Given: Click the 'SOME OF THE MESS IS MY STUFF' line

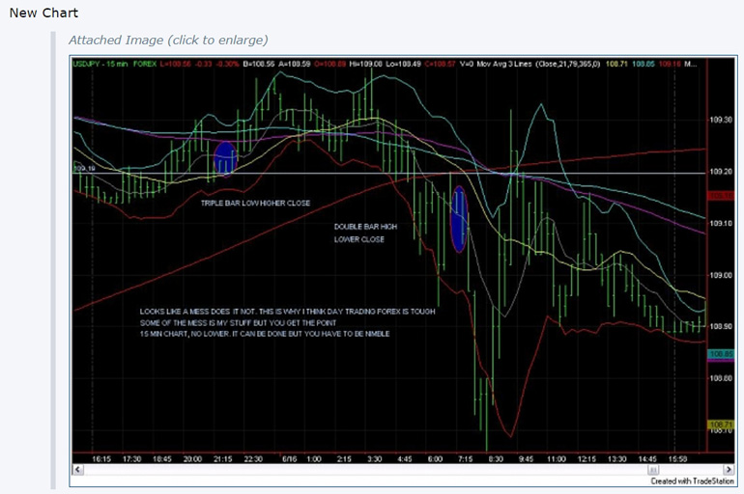Looking at the screenshot, I should coord(238,323).
